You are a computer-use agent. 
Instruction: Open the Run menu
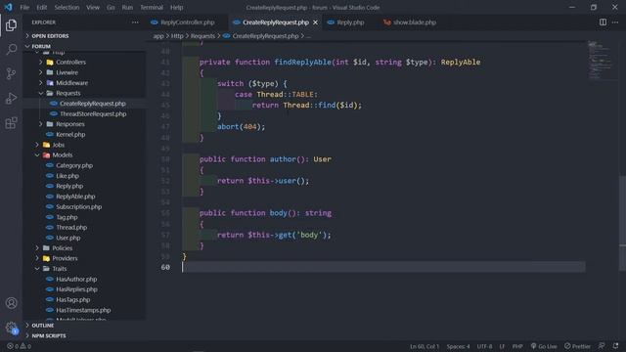(x=127, y=7)
